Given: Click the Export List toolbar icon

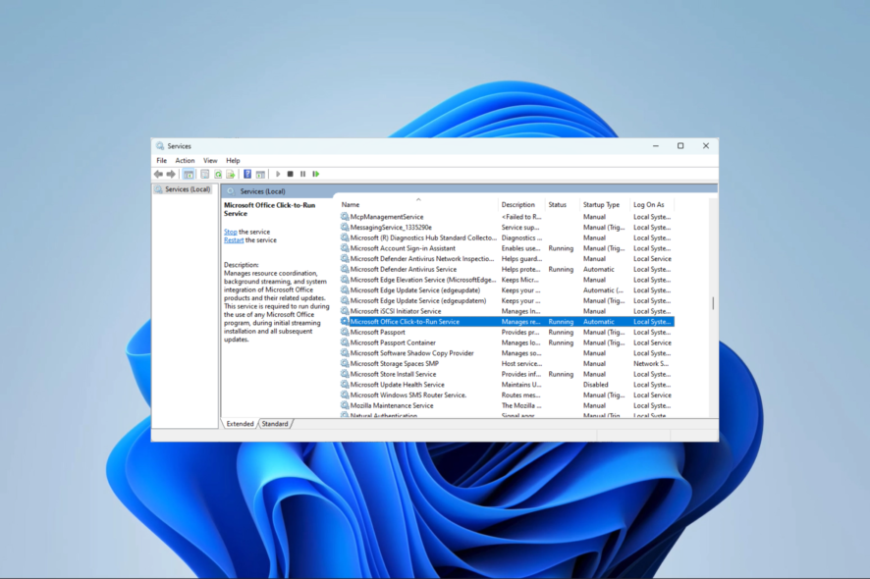Looking at the screenshot, I should point(231,174).
